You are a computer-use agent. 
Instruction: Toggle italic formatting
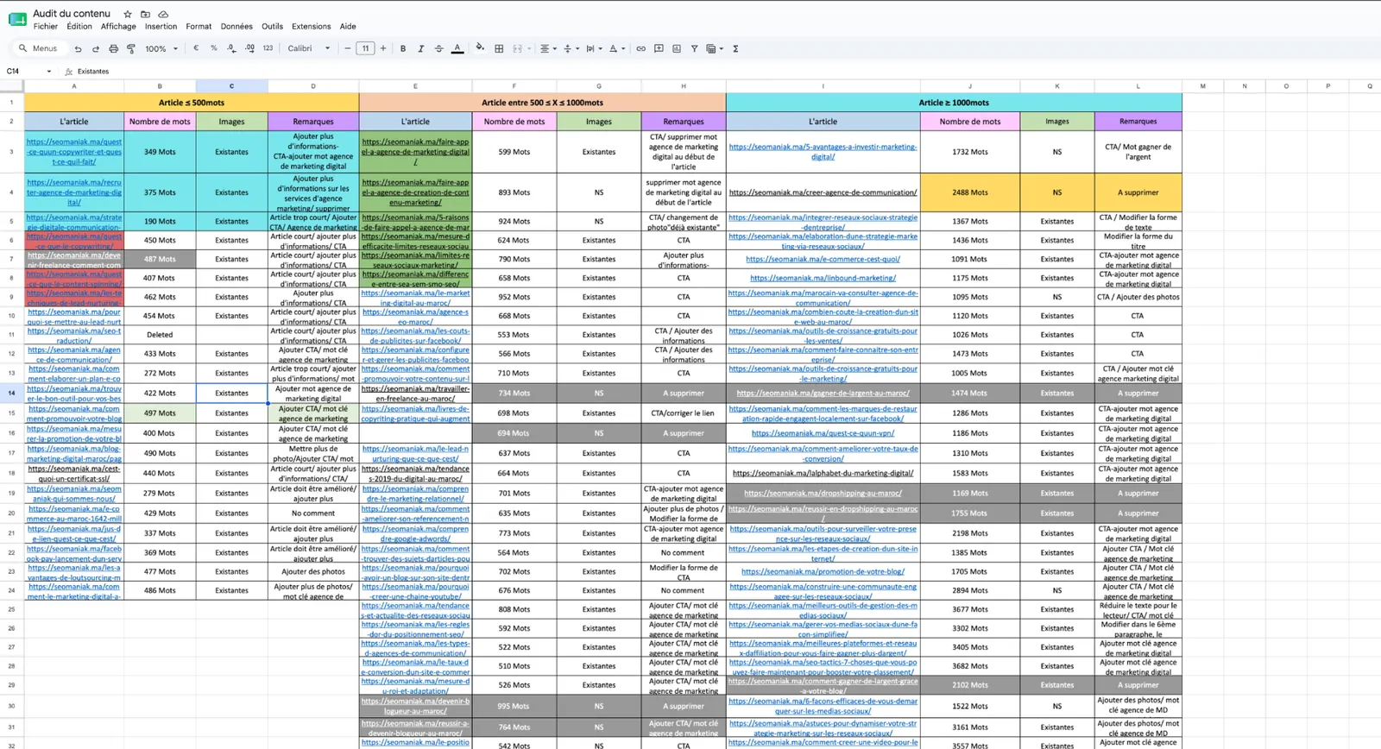[421, 49]
